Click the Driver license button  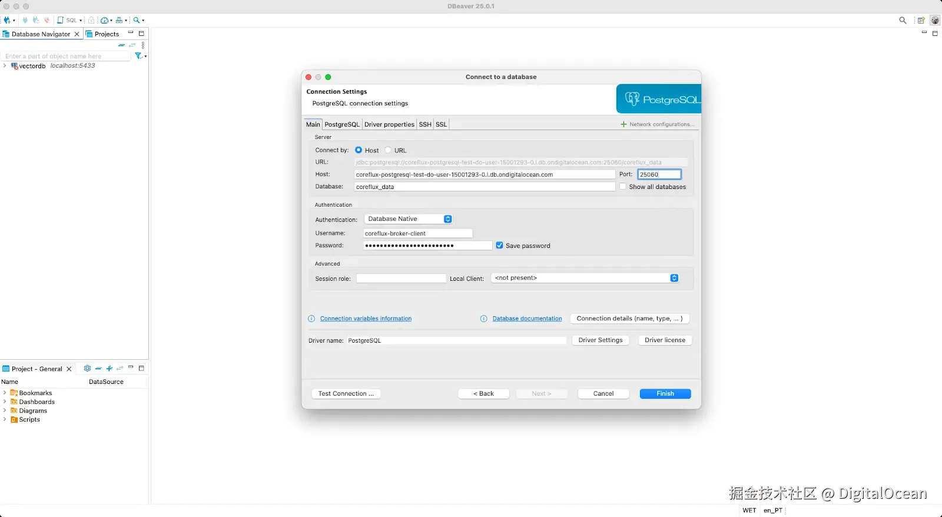[665, 340]
